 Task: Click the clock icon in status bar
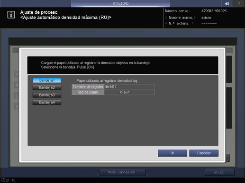pyautogui.click(x=3, y=180)
